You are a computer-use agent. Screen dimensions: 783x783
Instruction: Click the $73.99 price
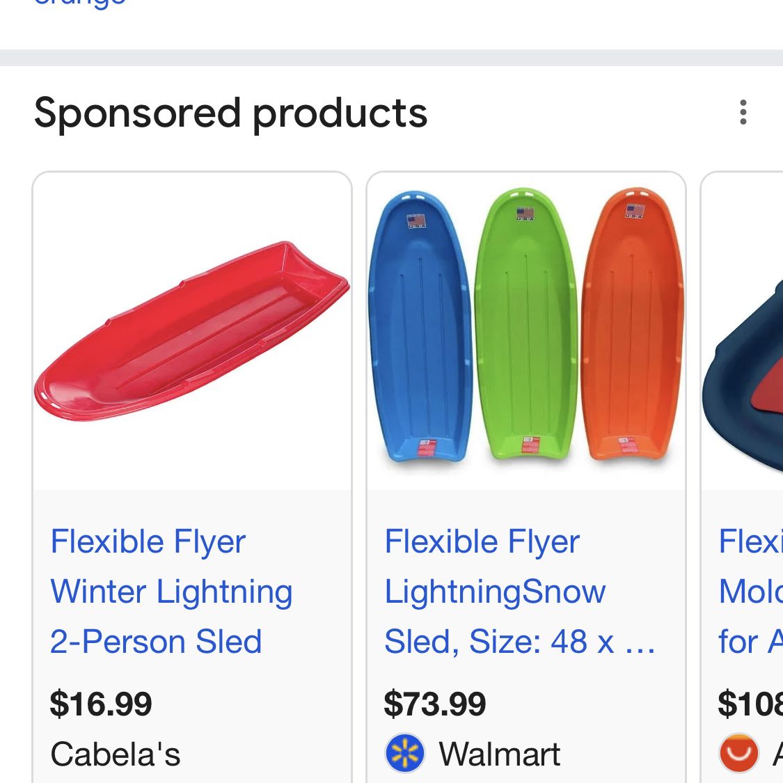click(x=435, y=704)
